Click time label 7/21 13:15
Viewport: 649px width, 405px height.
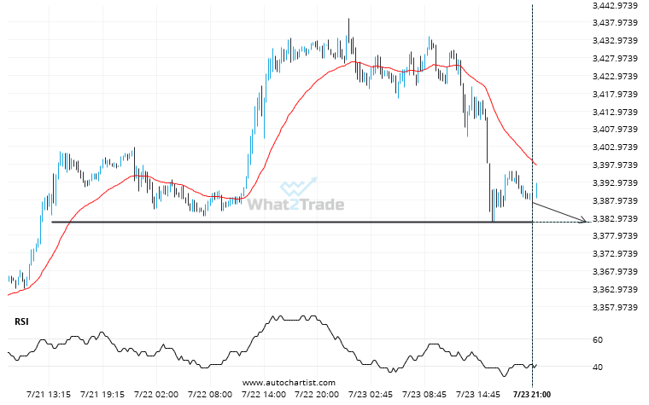tap(49, 394)
